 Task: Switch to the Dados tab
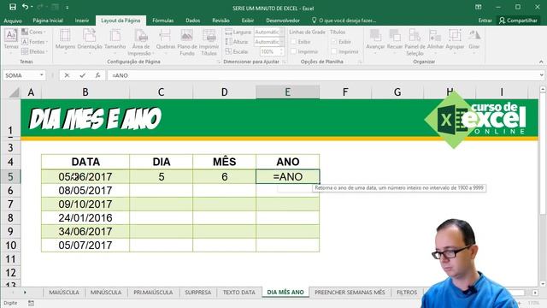click(193, 21)
